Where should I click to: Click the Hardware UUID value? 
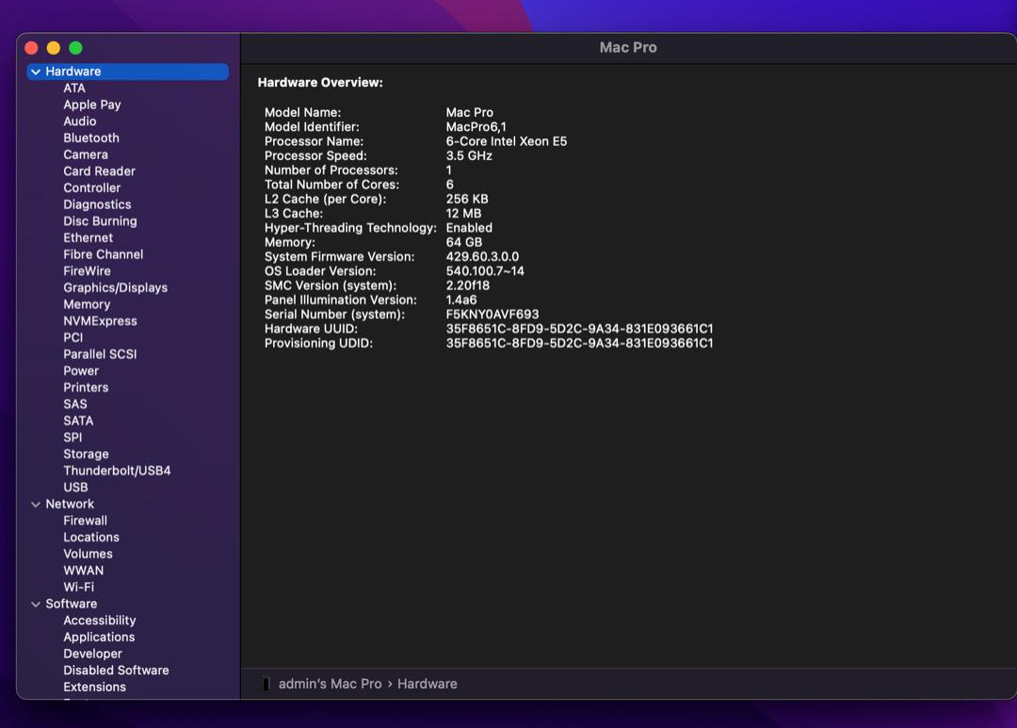coord(579,329)
